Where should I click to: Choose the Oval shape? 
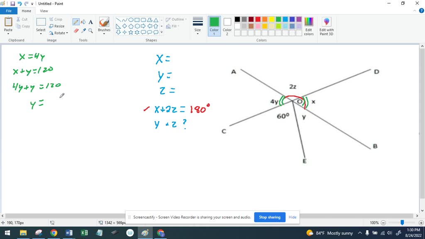[x=131, y=20]
